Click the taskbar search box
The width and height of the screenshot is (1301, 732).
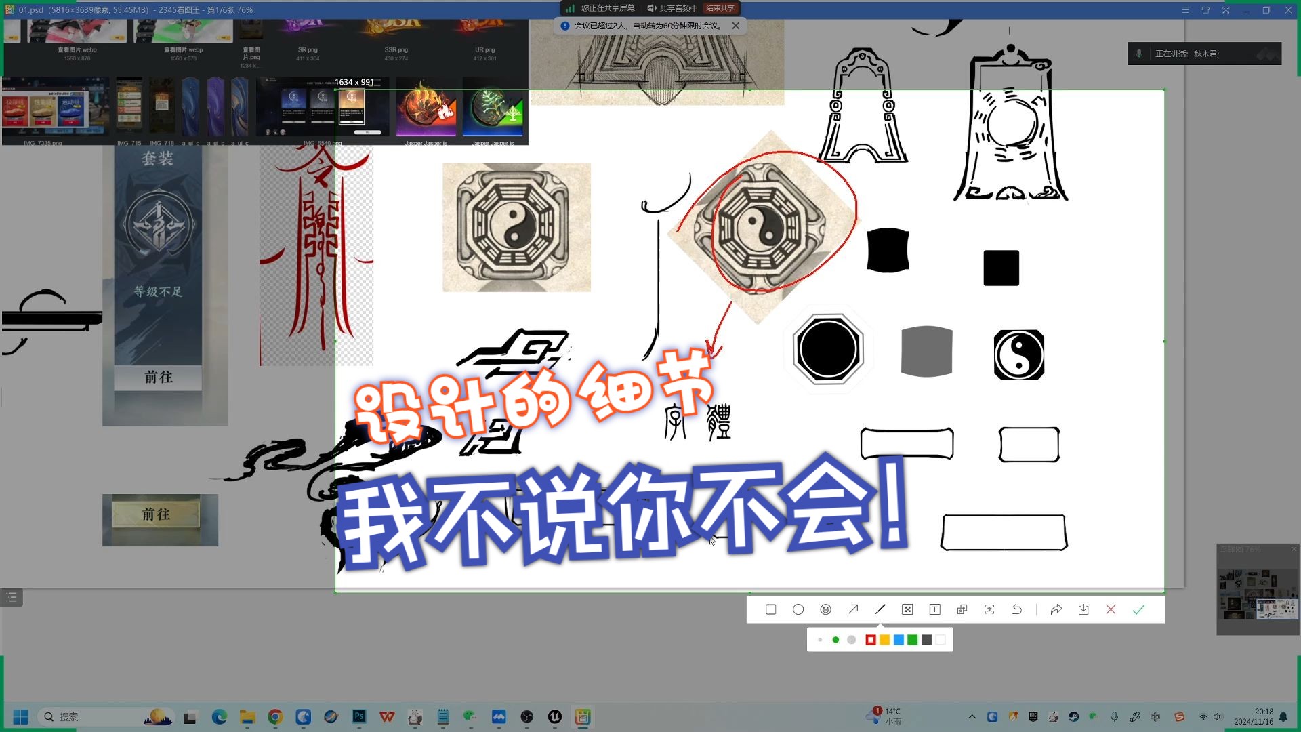click(x=107, y=716)
